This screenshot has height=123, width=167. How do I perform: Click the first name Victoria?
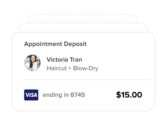click(x=57, y=60)
